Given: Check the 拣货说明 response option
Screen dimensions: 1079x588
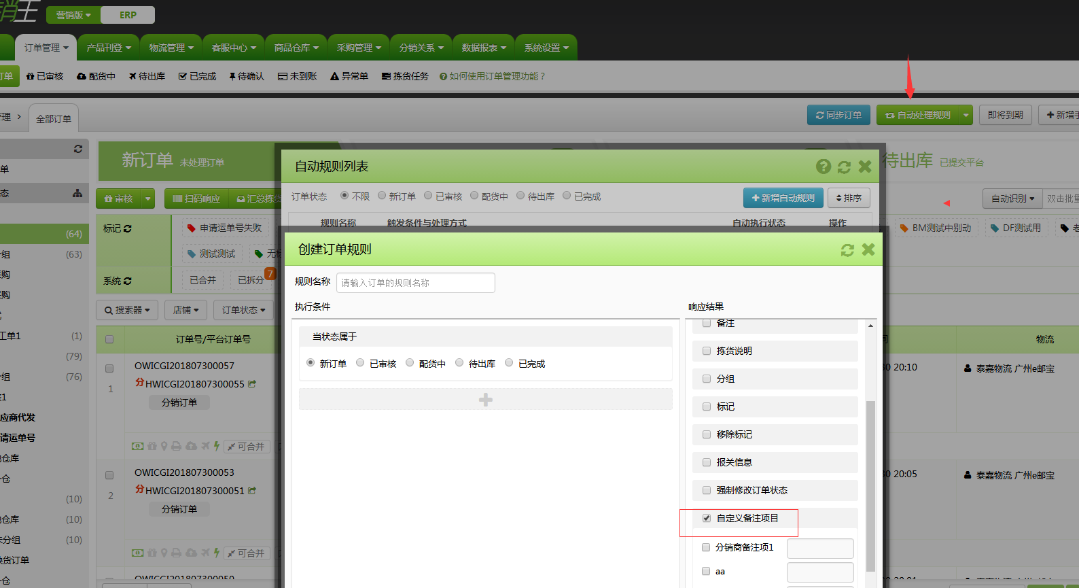Looking at the screenshot, I should click(707, 351).
